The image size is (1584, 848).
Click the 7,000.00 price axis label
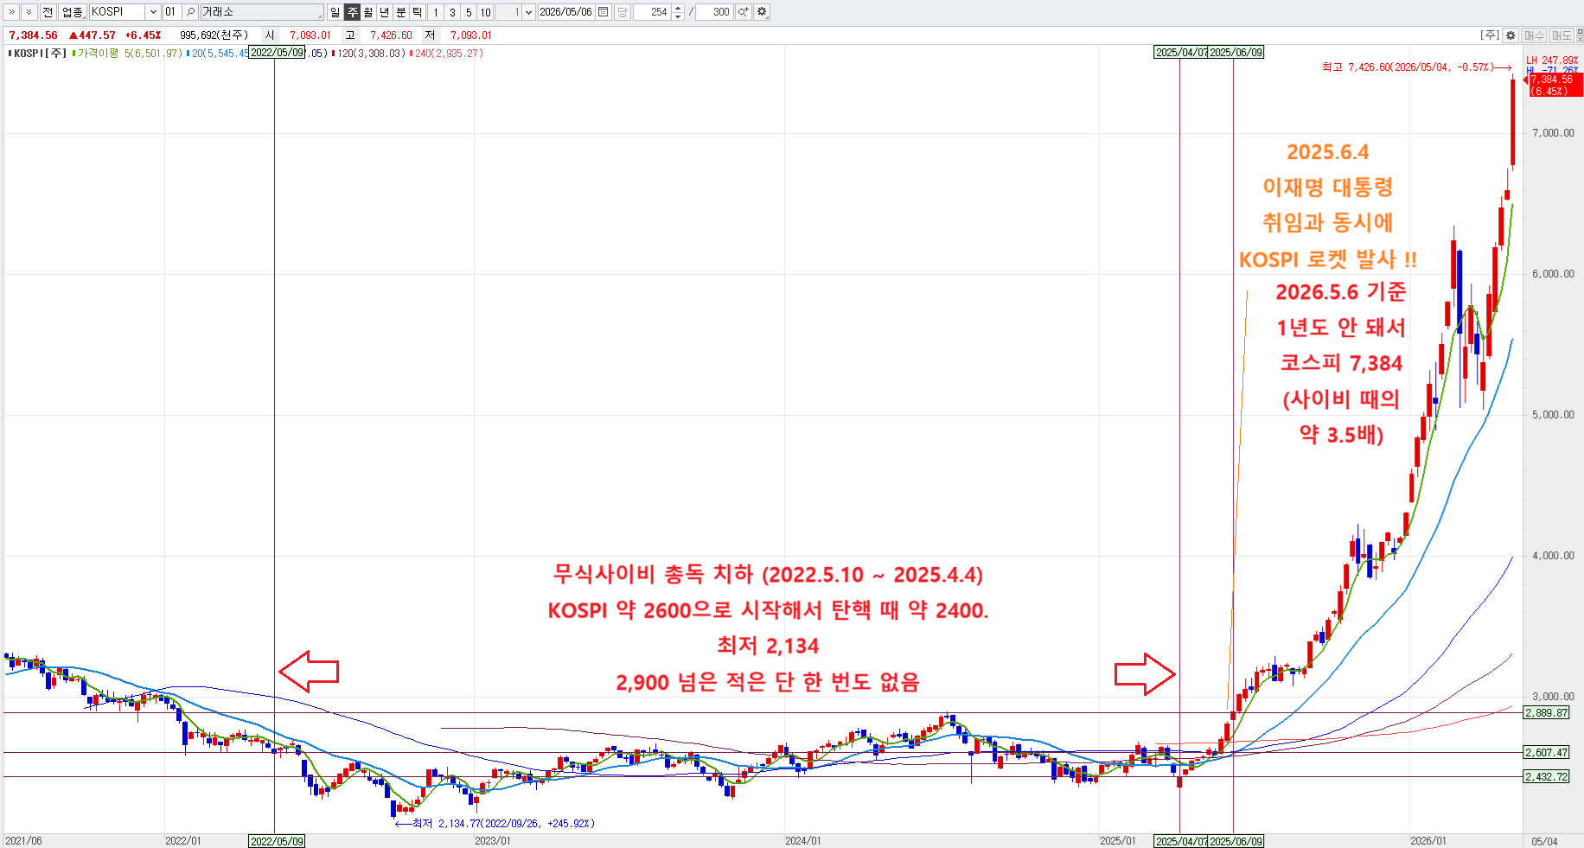click(1553, 133)
